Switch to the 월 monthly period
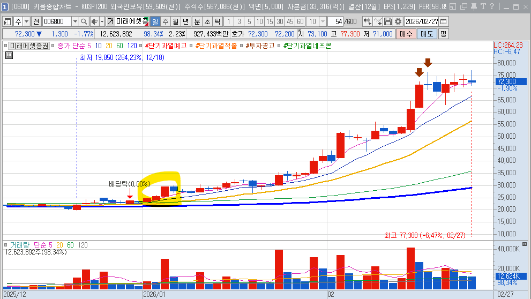 click(175, 21)
